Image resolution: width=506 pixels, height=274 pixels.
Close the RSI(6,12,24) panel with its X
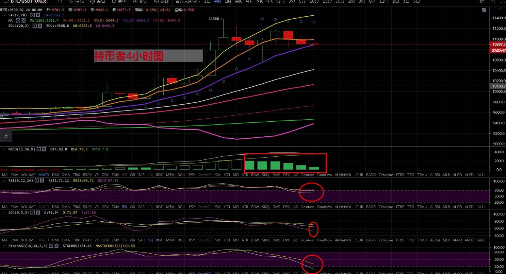42,180
